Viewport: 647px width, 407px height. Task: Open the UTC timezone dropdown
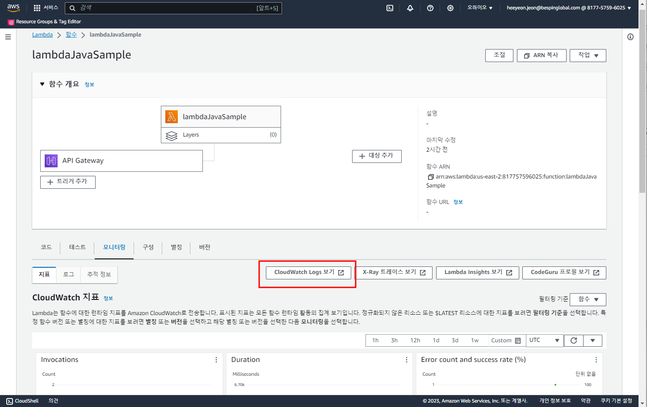(545, 341)
